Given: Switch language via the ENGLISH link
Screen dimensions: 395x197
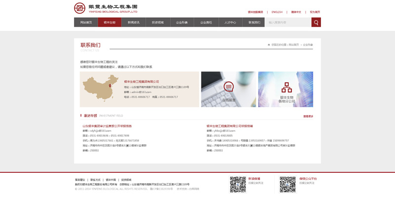Looking at the screenshot, I should tap(277, 12).
